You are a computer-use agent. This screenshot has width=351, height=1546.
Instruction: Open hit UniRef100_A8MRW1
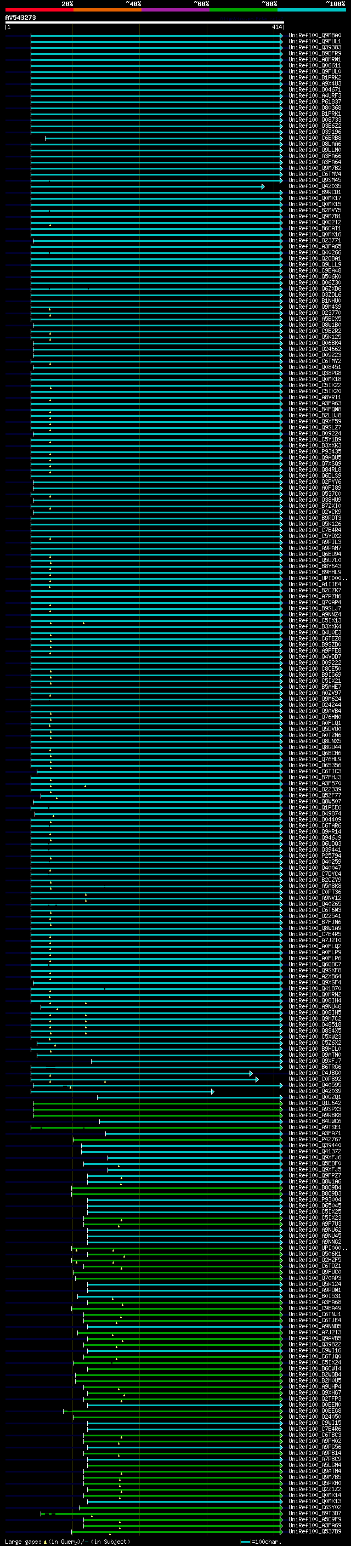tap(315, 59)
